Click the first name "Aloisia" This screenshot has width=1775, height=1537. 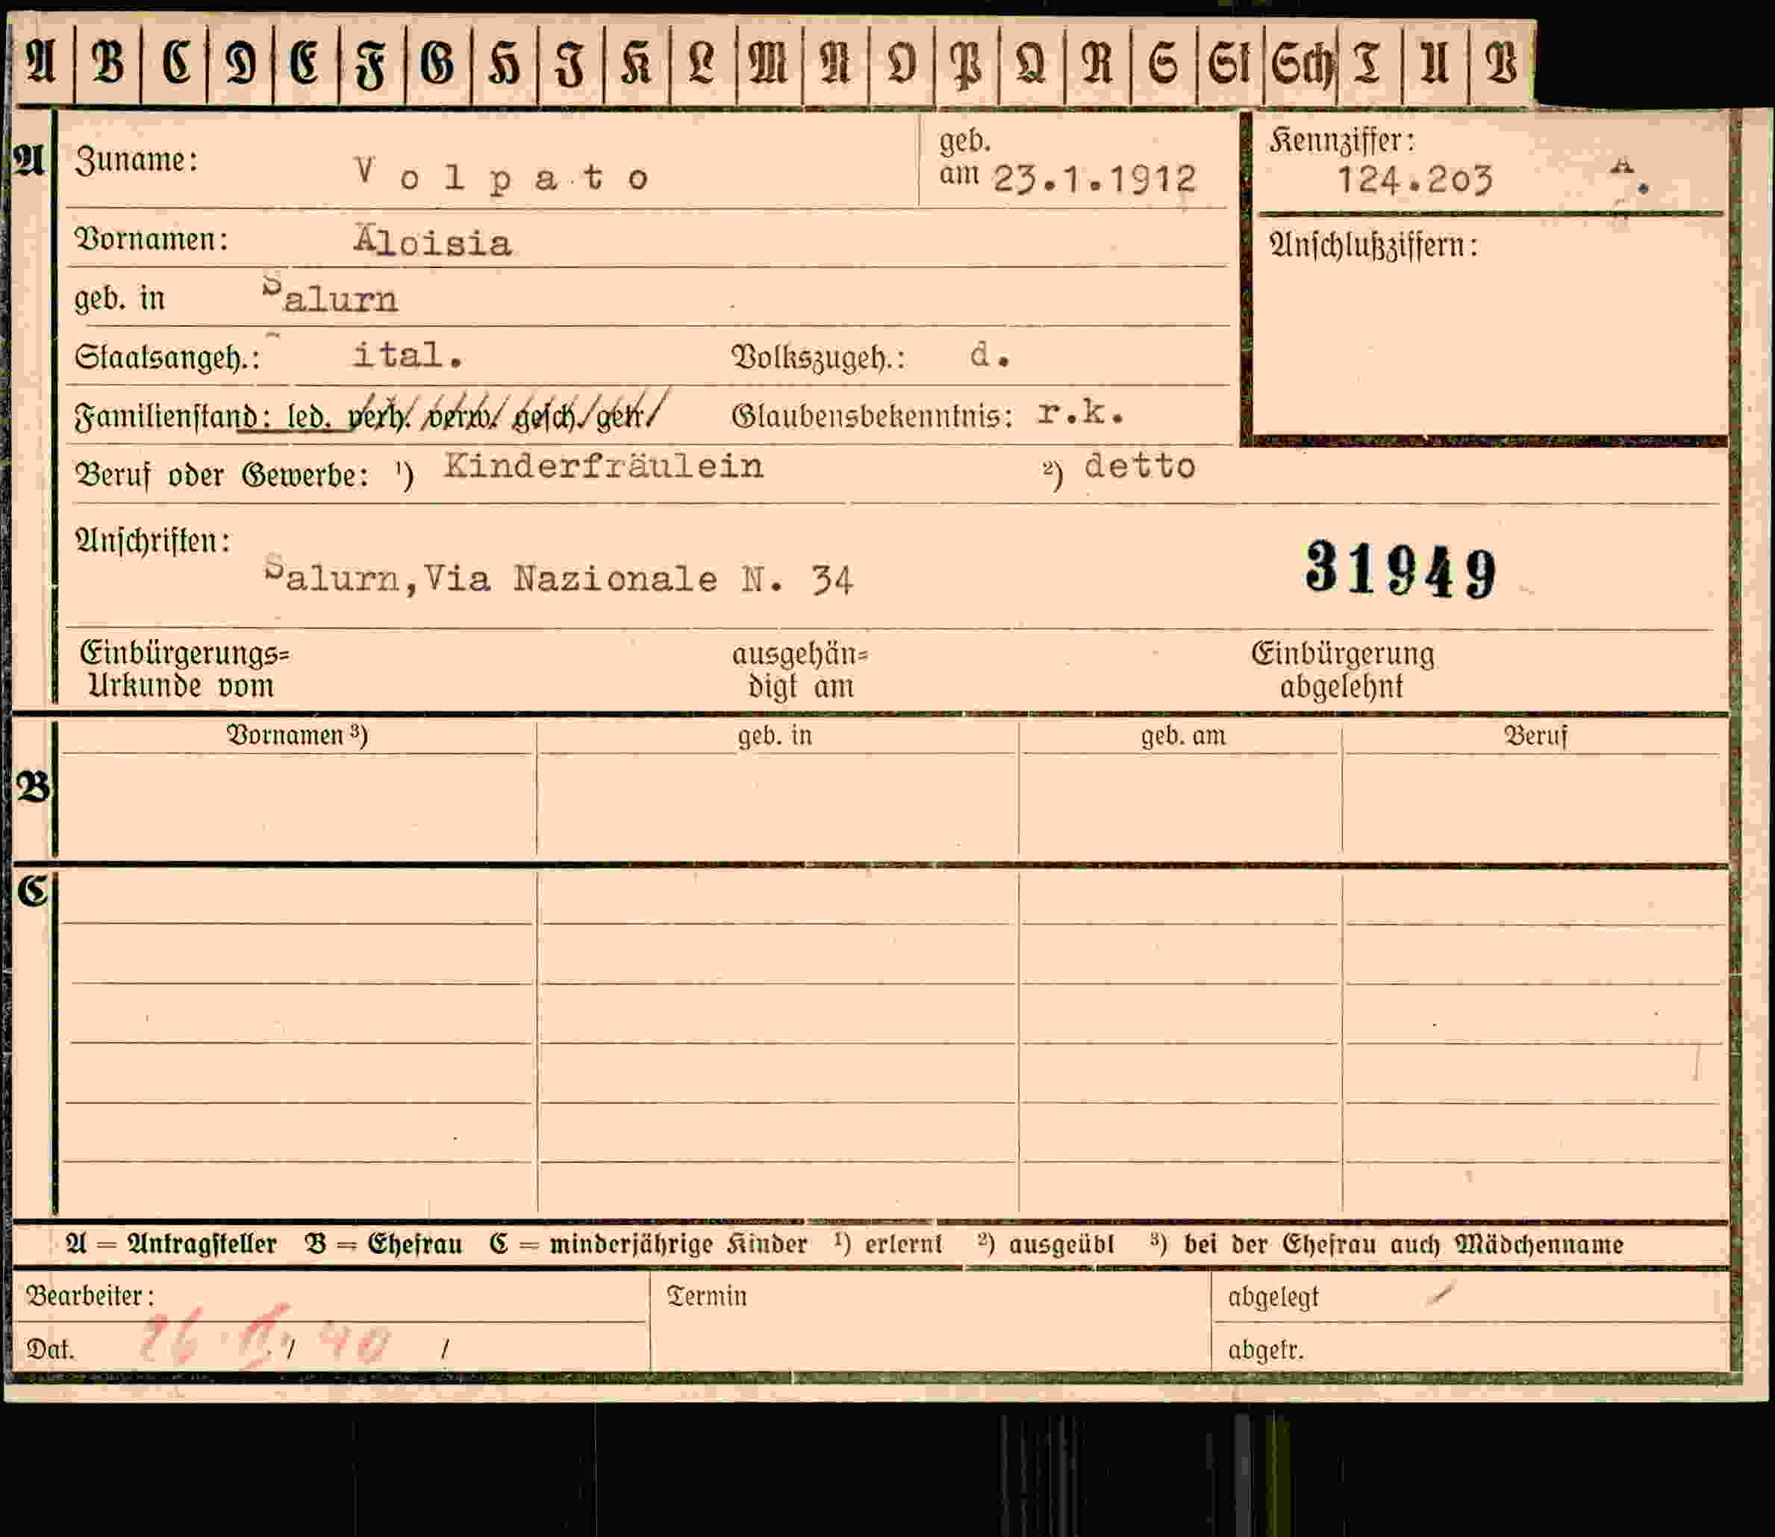(x=433, y=243)
